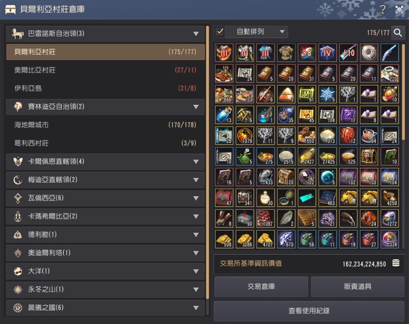This screenshot has height=324, width=409.
Task: Expand the 卡爾佩恩直轄領(4) region
Action: click(105, 161)
